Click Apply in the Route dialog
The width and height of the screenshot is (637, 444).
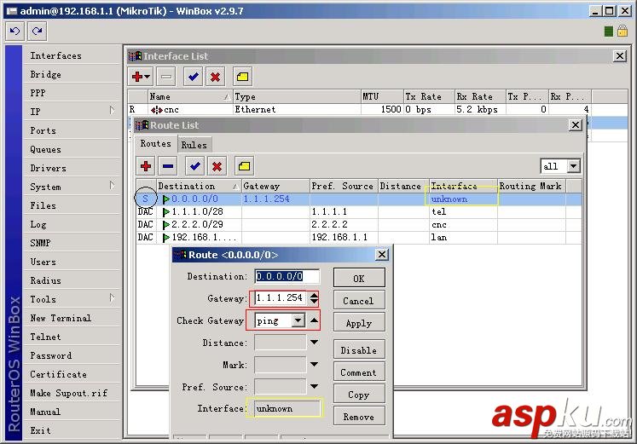(359, 323)
